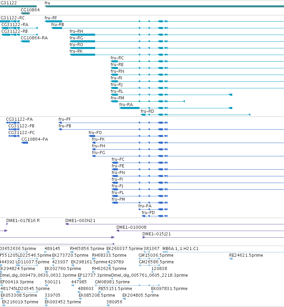
Task: Choose the "fru-PK" protein label
Action: 98,139
